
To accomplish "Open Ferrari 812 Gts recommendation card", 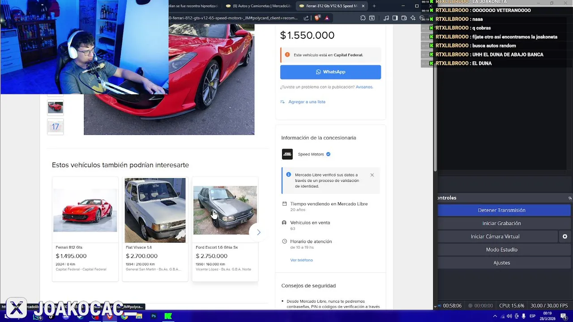I will (x=85, y=229).
